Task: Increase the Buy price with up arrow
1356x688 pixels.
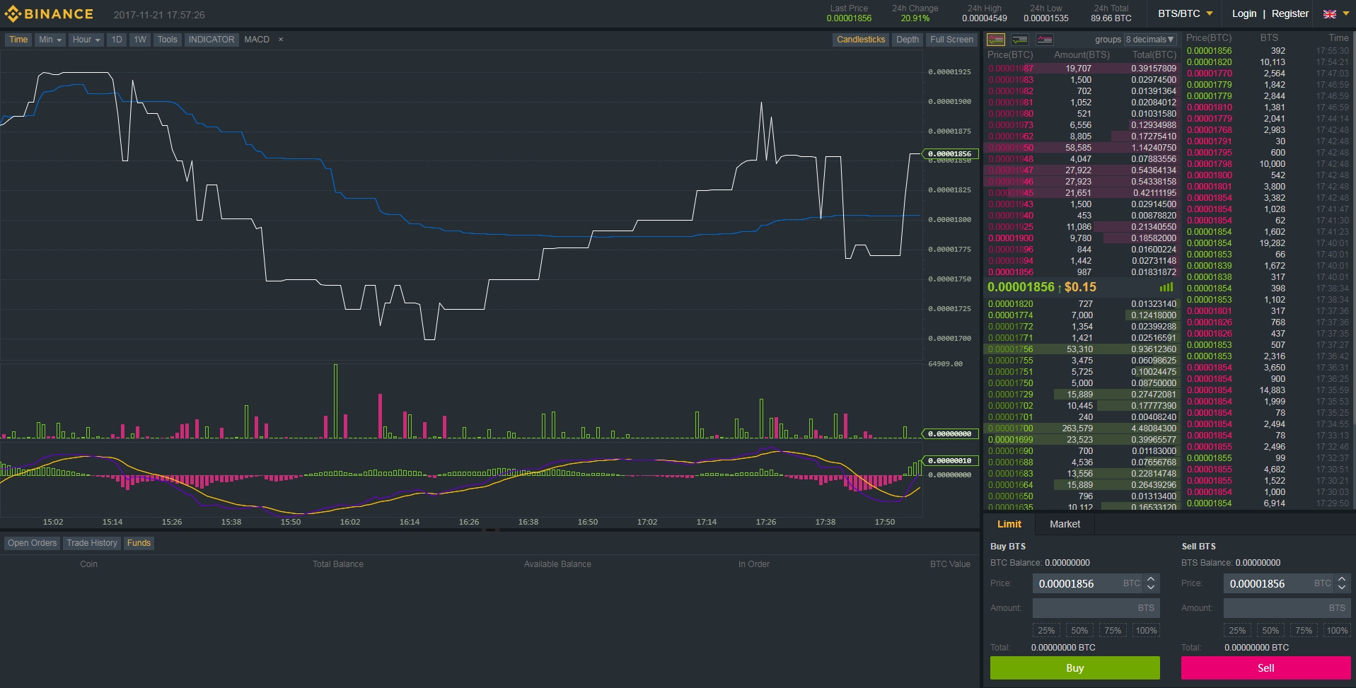Action: pos(1151,580)
